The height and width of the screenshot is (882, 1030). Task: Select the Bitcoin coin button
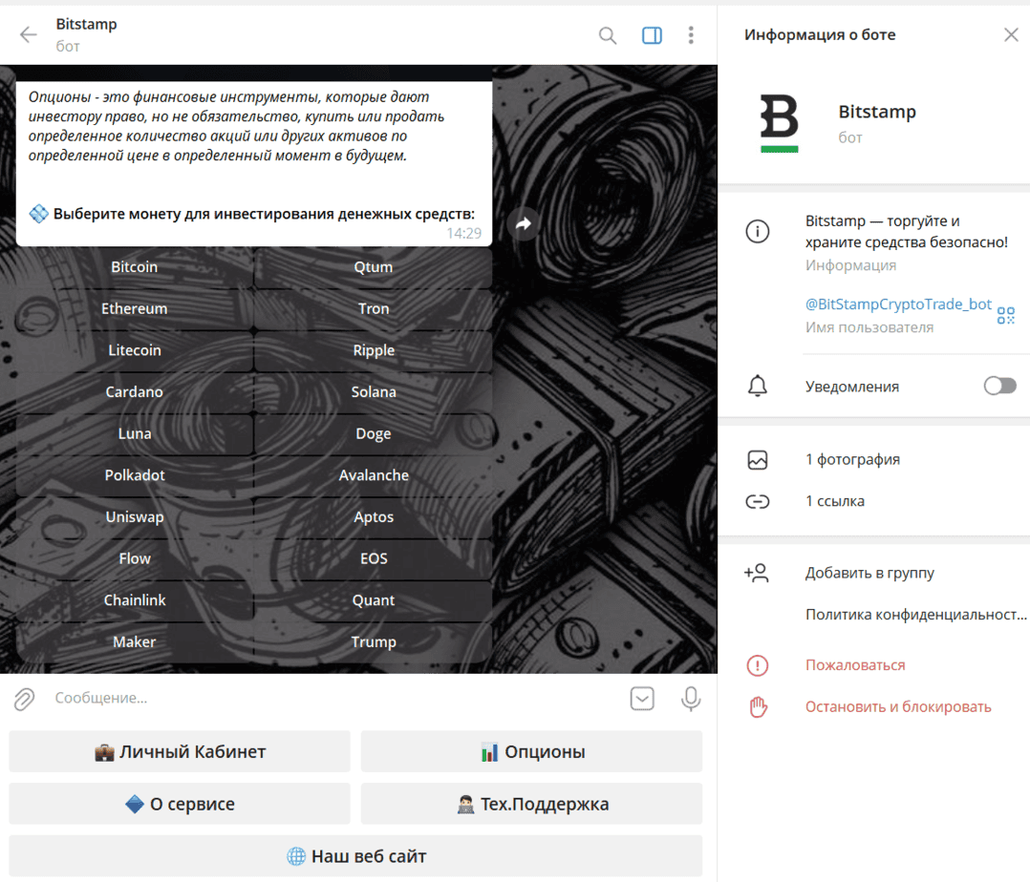coord(135,267)
